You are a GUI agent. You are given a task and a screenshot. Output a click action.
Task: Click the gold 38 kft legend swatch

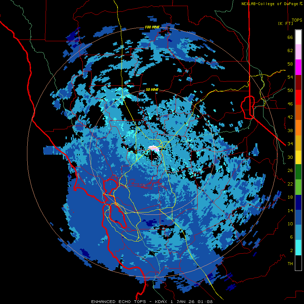click(x=298, y=143)
